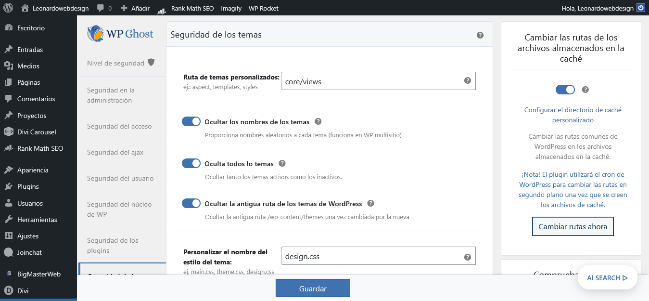
Task: Click the WordPress logo in admin bar
Action: pyautogui.click(x=8, y=8)
